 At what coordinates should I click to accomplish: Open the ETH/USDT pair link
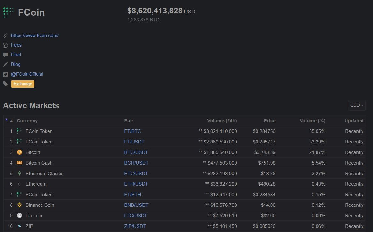[136, 184]
